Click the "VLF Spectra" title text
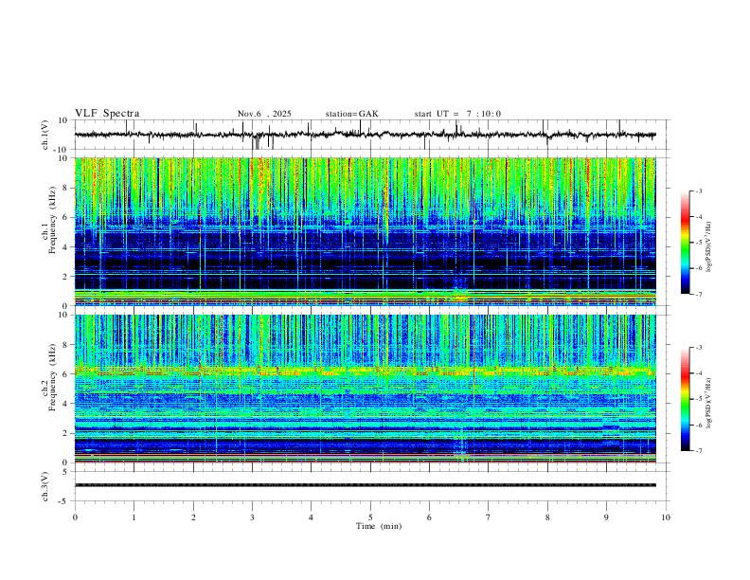This screenshot has height=580, width=750. click(107, 114)
